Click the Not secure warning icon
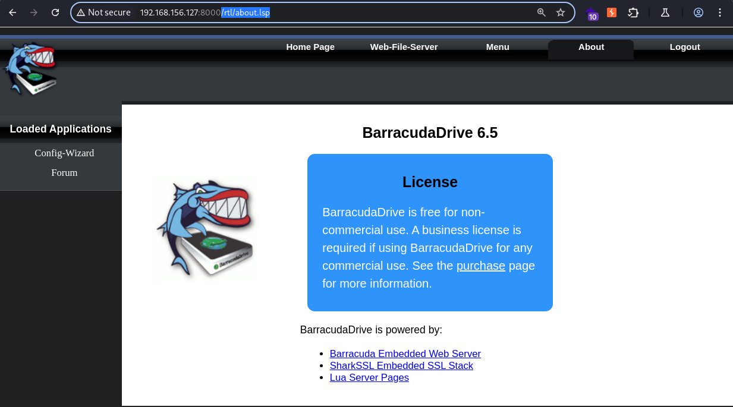This screenshot has width=733, height=407. pos(81,12)
